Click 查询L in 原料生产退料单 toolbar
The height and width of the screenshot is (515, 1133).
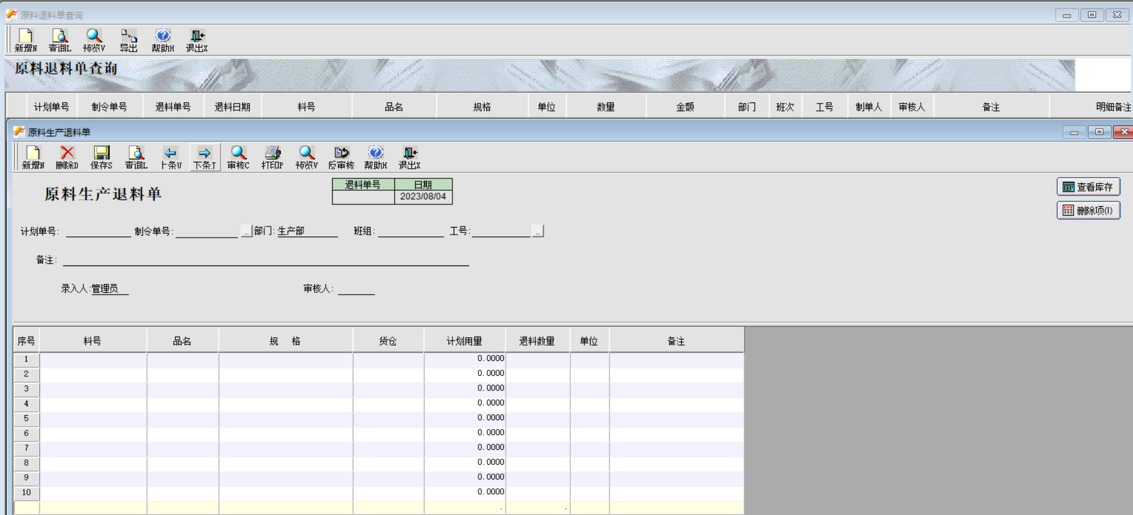(x=136, y=158)
